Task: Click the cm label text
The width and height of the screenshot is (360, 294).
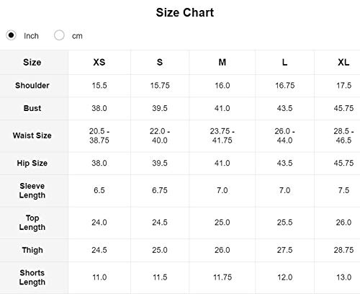Action: coord(77,36)
